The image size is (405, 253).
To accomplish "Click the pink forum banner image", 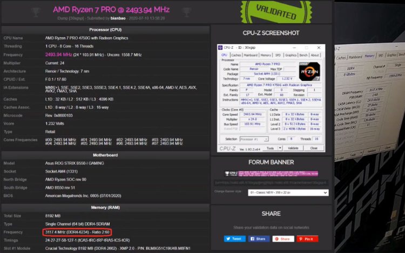I will [271, 174].
